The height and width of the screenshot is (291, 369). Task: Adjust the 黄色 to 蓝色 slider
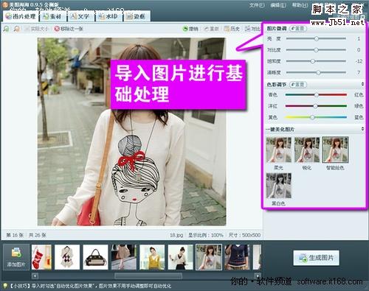coord(316,117)
